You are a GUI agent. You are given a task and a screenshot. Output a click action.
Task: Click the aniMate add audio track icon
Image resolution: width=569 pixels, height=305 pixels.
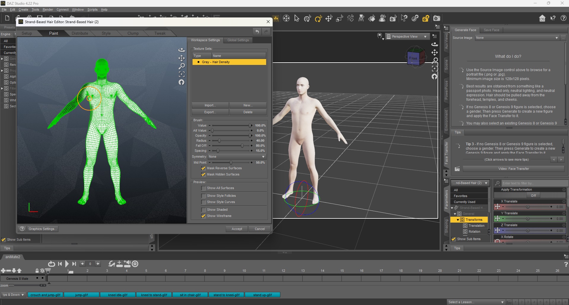[127, 264]
